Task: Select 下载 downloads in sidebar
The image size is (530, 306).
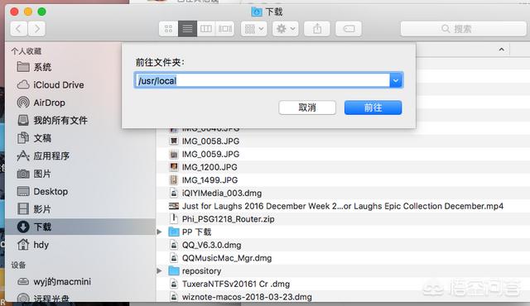Action: (79, 227)
